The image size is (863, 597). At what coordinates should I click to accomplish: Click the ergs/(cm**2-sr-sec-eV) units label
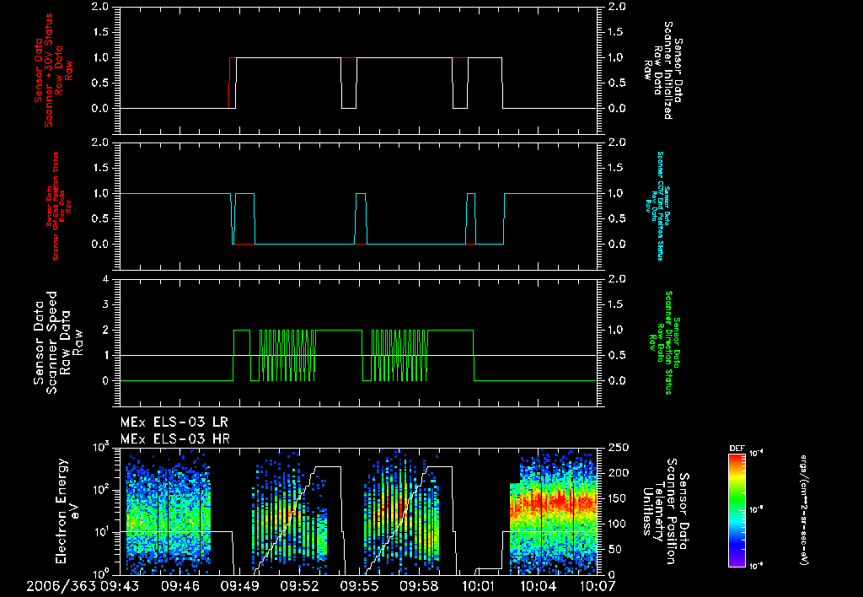[x=803, y=509]
